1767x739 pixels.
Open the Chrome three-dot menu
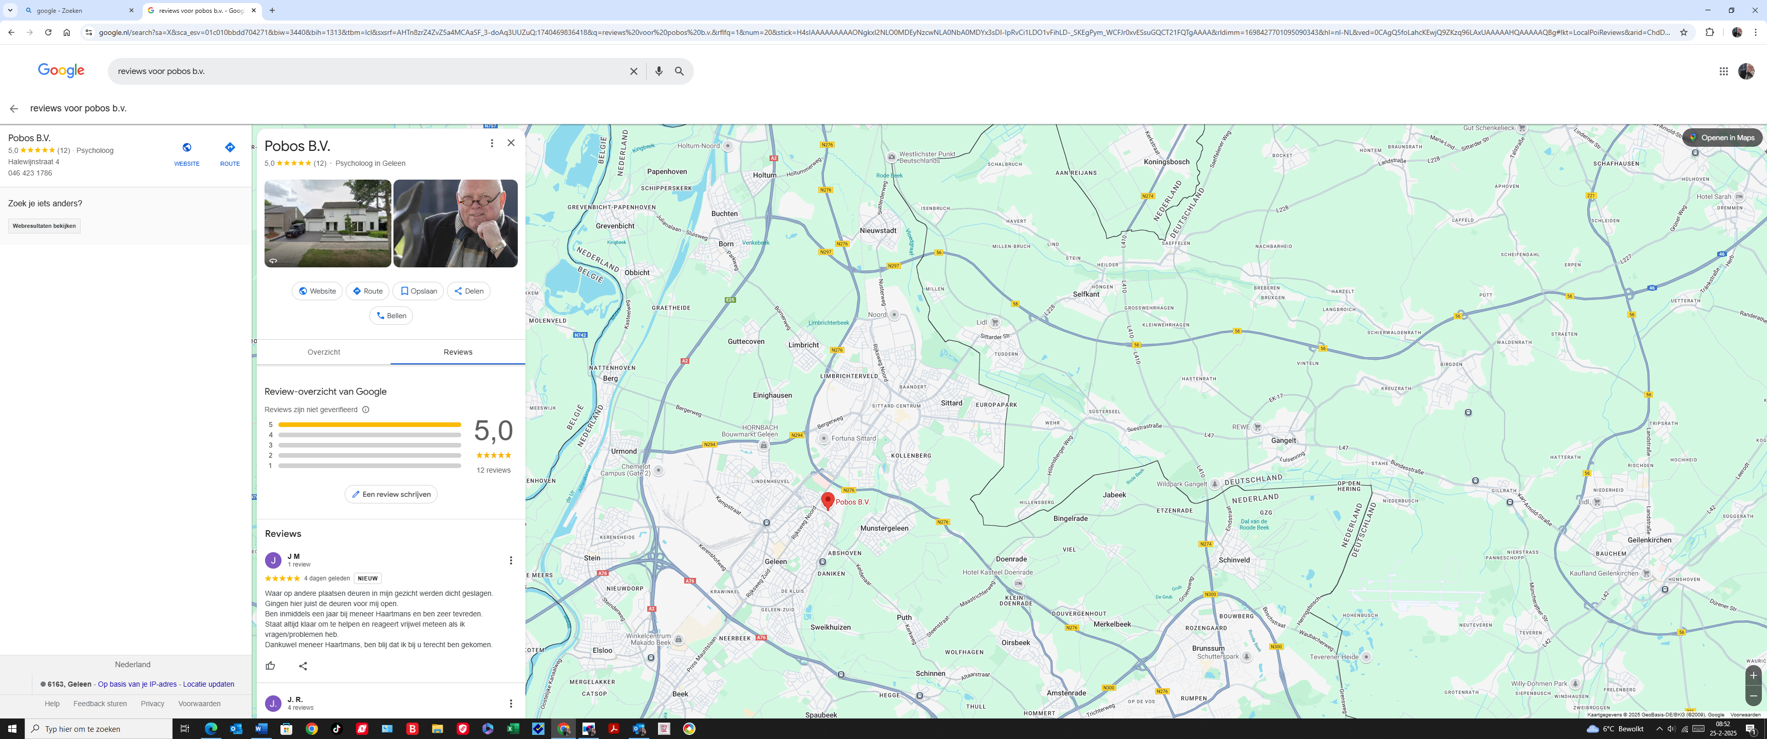point(1755,32)
